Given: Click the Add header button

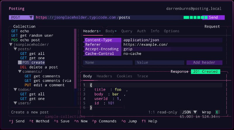Looking at the screenshot, I should click(204, 63).
